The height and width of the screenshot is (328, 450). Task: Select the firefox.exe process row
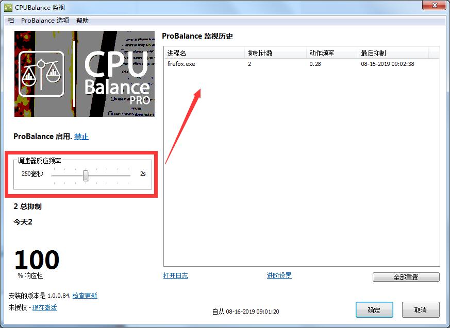[302, 64]
